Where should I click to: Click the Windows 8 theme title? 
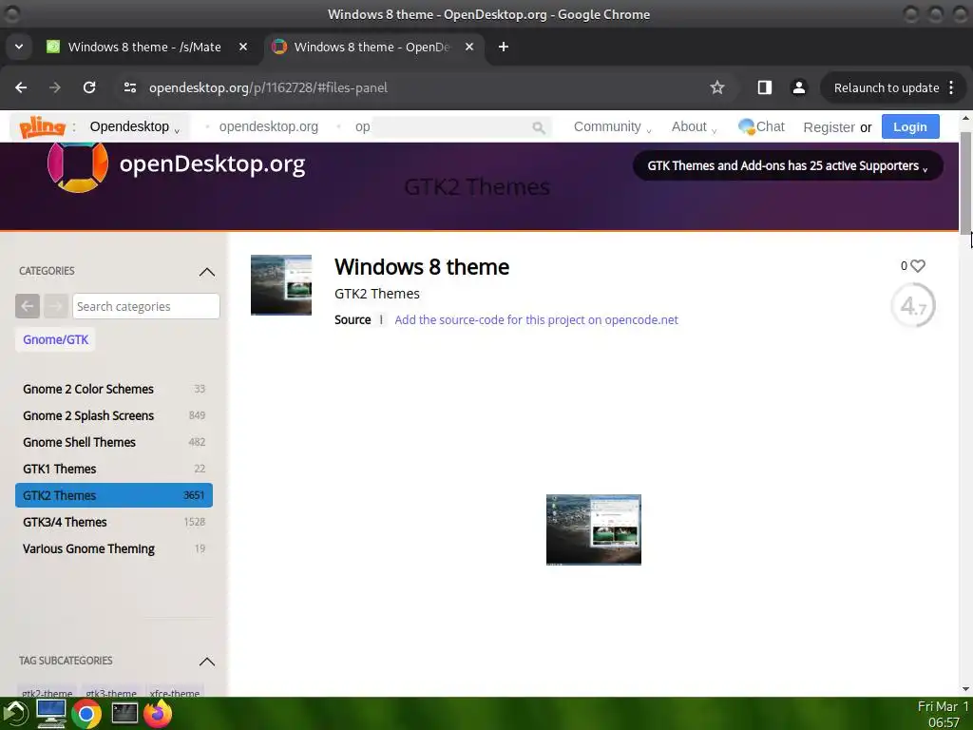pyautogui.click(x=421, y=267)
